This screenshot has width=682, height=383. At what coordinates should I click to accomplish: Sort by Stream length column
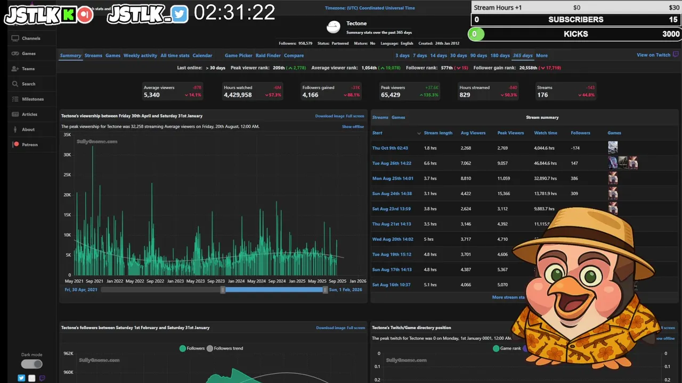coord(438,133)
